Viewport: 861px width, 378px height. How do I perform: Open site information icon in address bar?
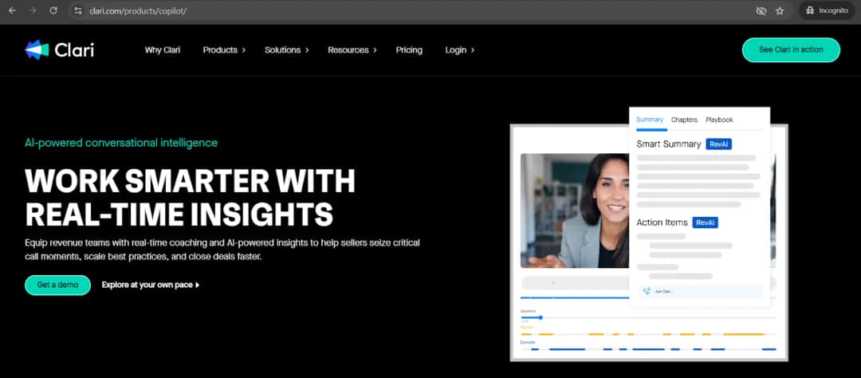[x=77, y=10]
